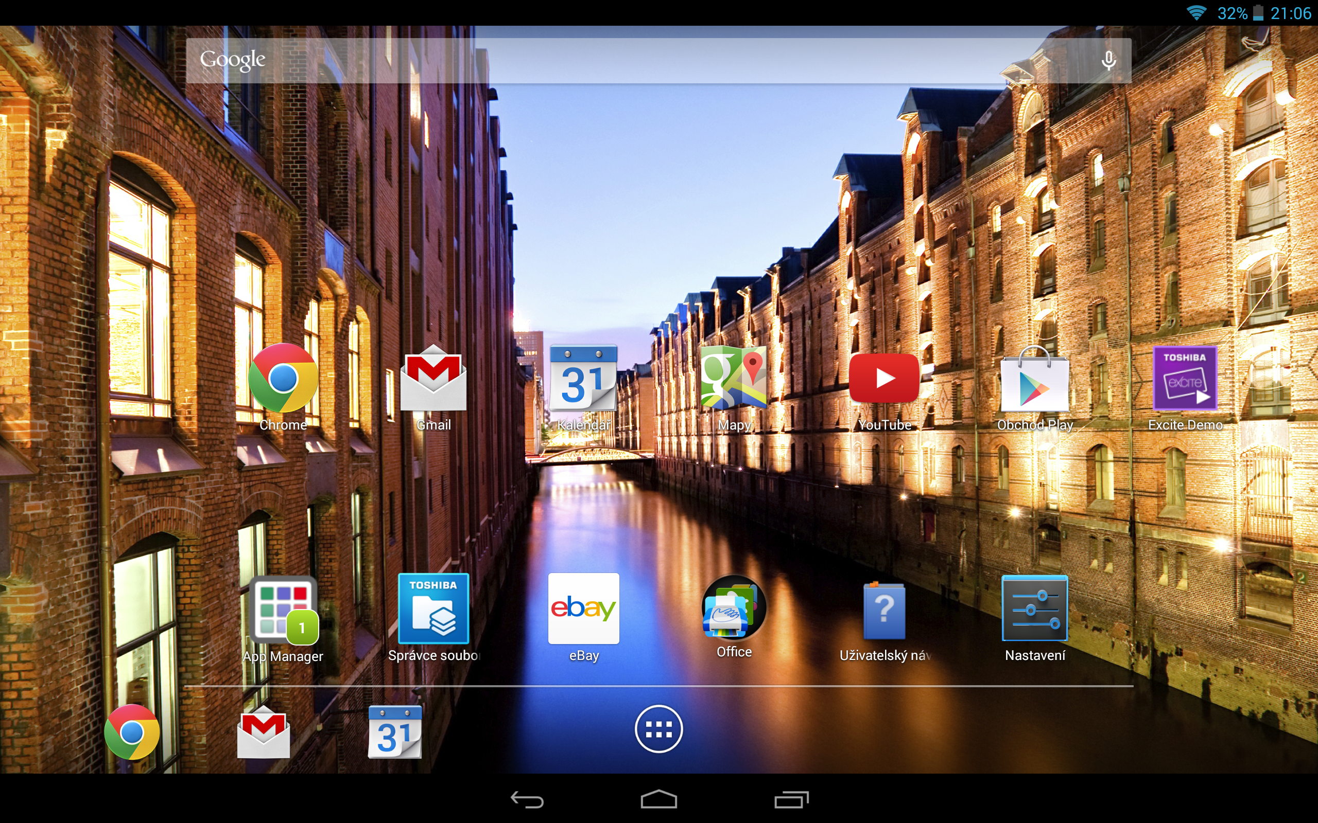
Task: Open the Uživatelský návod user guide
Action: coord(884,610)
